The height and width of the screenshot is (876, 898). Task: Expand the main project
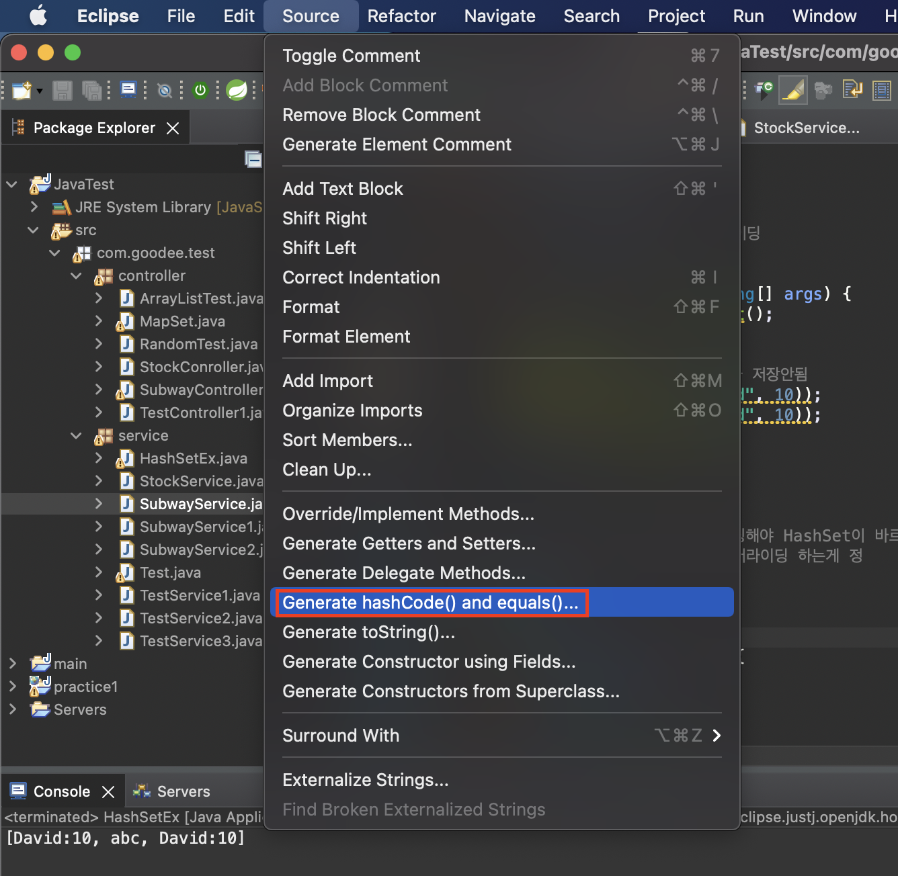pyautogui.click(x=12, y=664)
